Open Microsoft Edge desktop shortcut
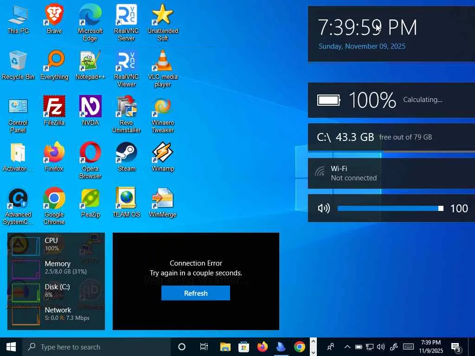The height and width of the screenshot is (356, 475). (90, 23)
